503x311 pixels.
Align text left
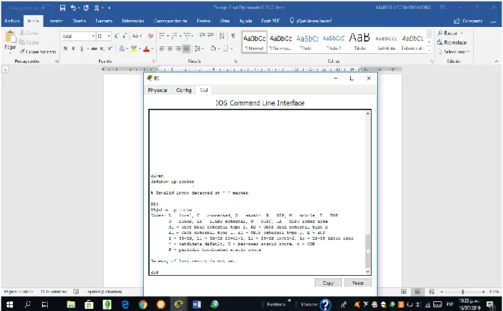(162, 49)
